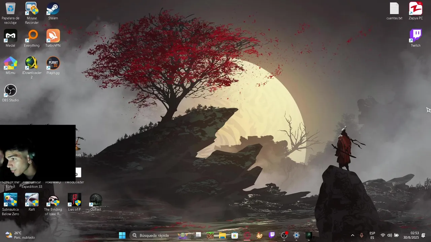
Task: Select the MEmu emulator shortcut
Action: pos(10,66)
